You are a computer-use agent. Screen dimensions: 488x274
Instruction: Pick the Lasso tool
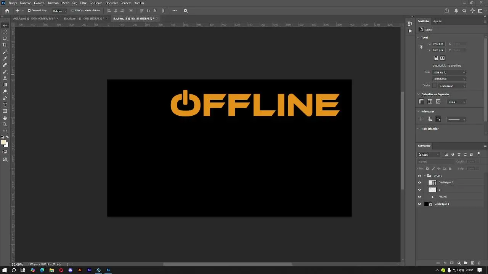5,38
